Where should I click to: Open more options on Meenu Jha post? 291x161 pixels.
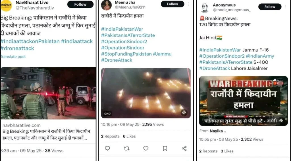tap(189, 4)
